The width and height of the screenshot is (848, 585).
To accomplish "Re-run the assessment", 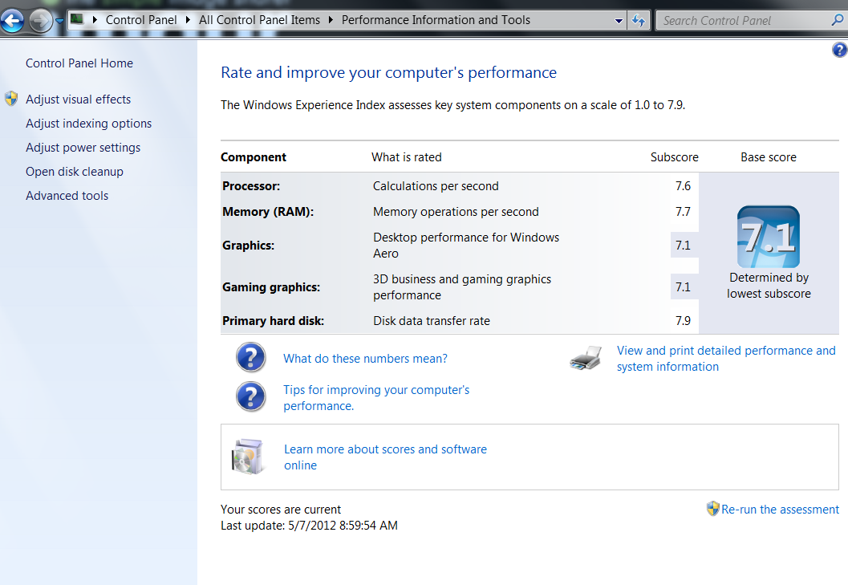I will click(780, 510).
